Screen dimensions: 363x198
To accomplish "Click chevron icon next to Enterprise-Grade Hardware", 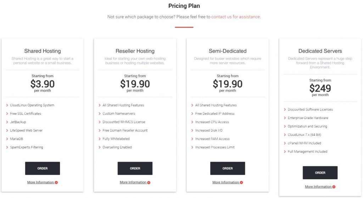I will point(285,118).
